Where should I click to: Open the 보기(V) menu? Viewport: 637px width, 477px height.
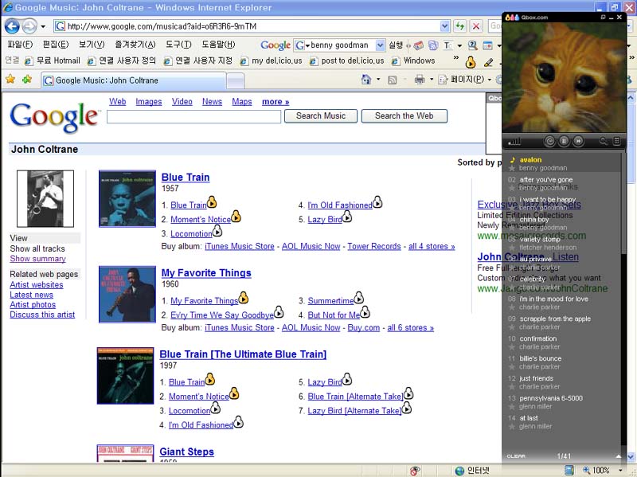click(x=92, y=45)
